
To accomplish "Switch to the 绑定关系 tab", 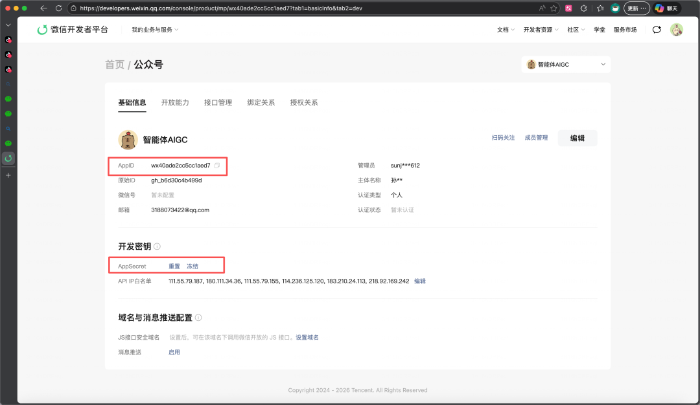I will pos(261,102).
